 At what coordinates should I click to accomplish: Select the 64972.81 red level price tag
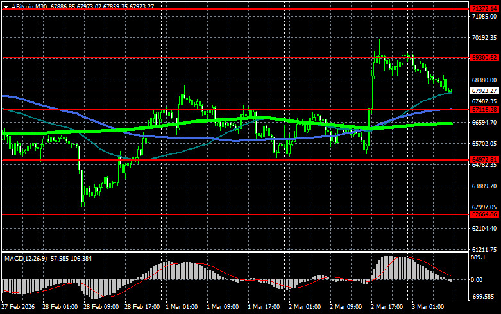(484, 159)
